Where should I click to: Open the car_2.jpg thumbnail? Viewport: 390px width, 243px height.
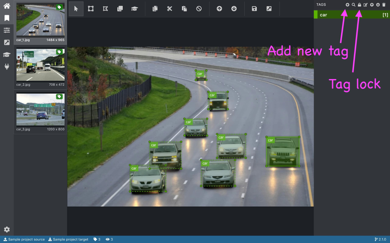pyautogui.click(x=40, y=65)
